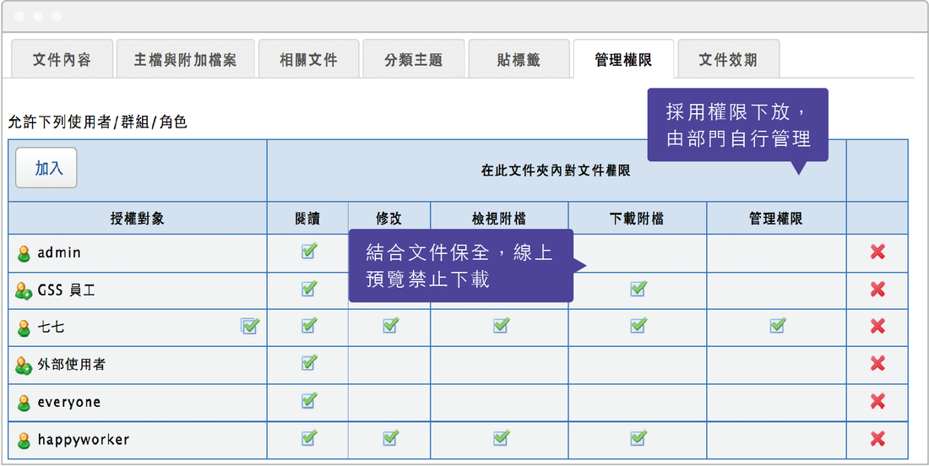
Task: Uncheck 閱讀 for happyworker
Action: click(x=308, y=438)
